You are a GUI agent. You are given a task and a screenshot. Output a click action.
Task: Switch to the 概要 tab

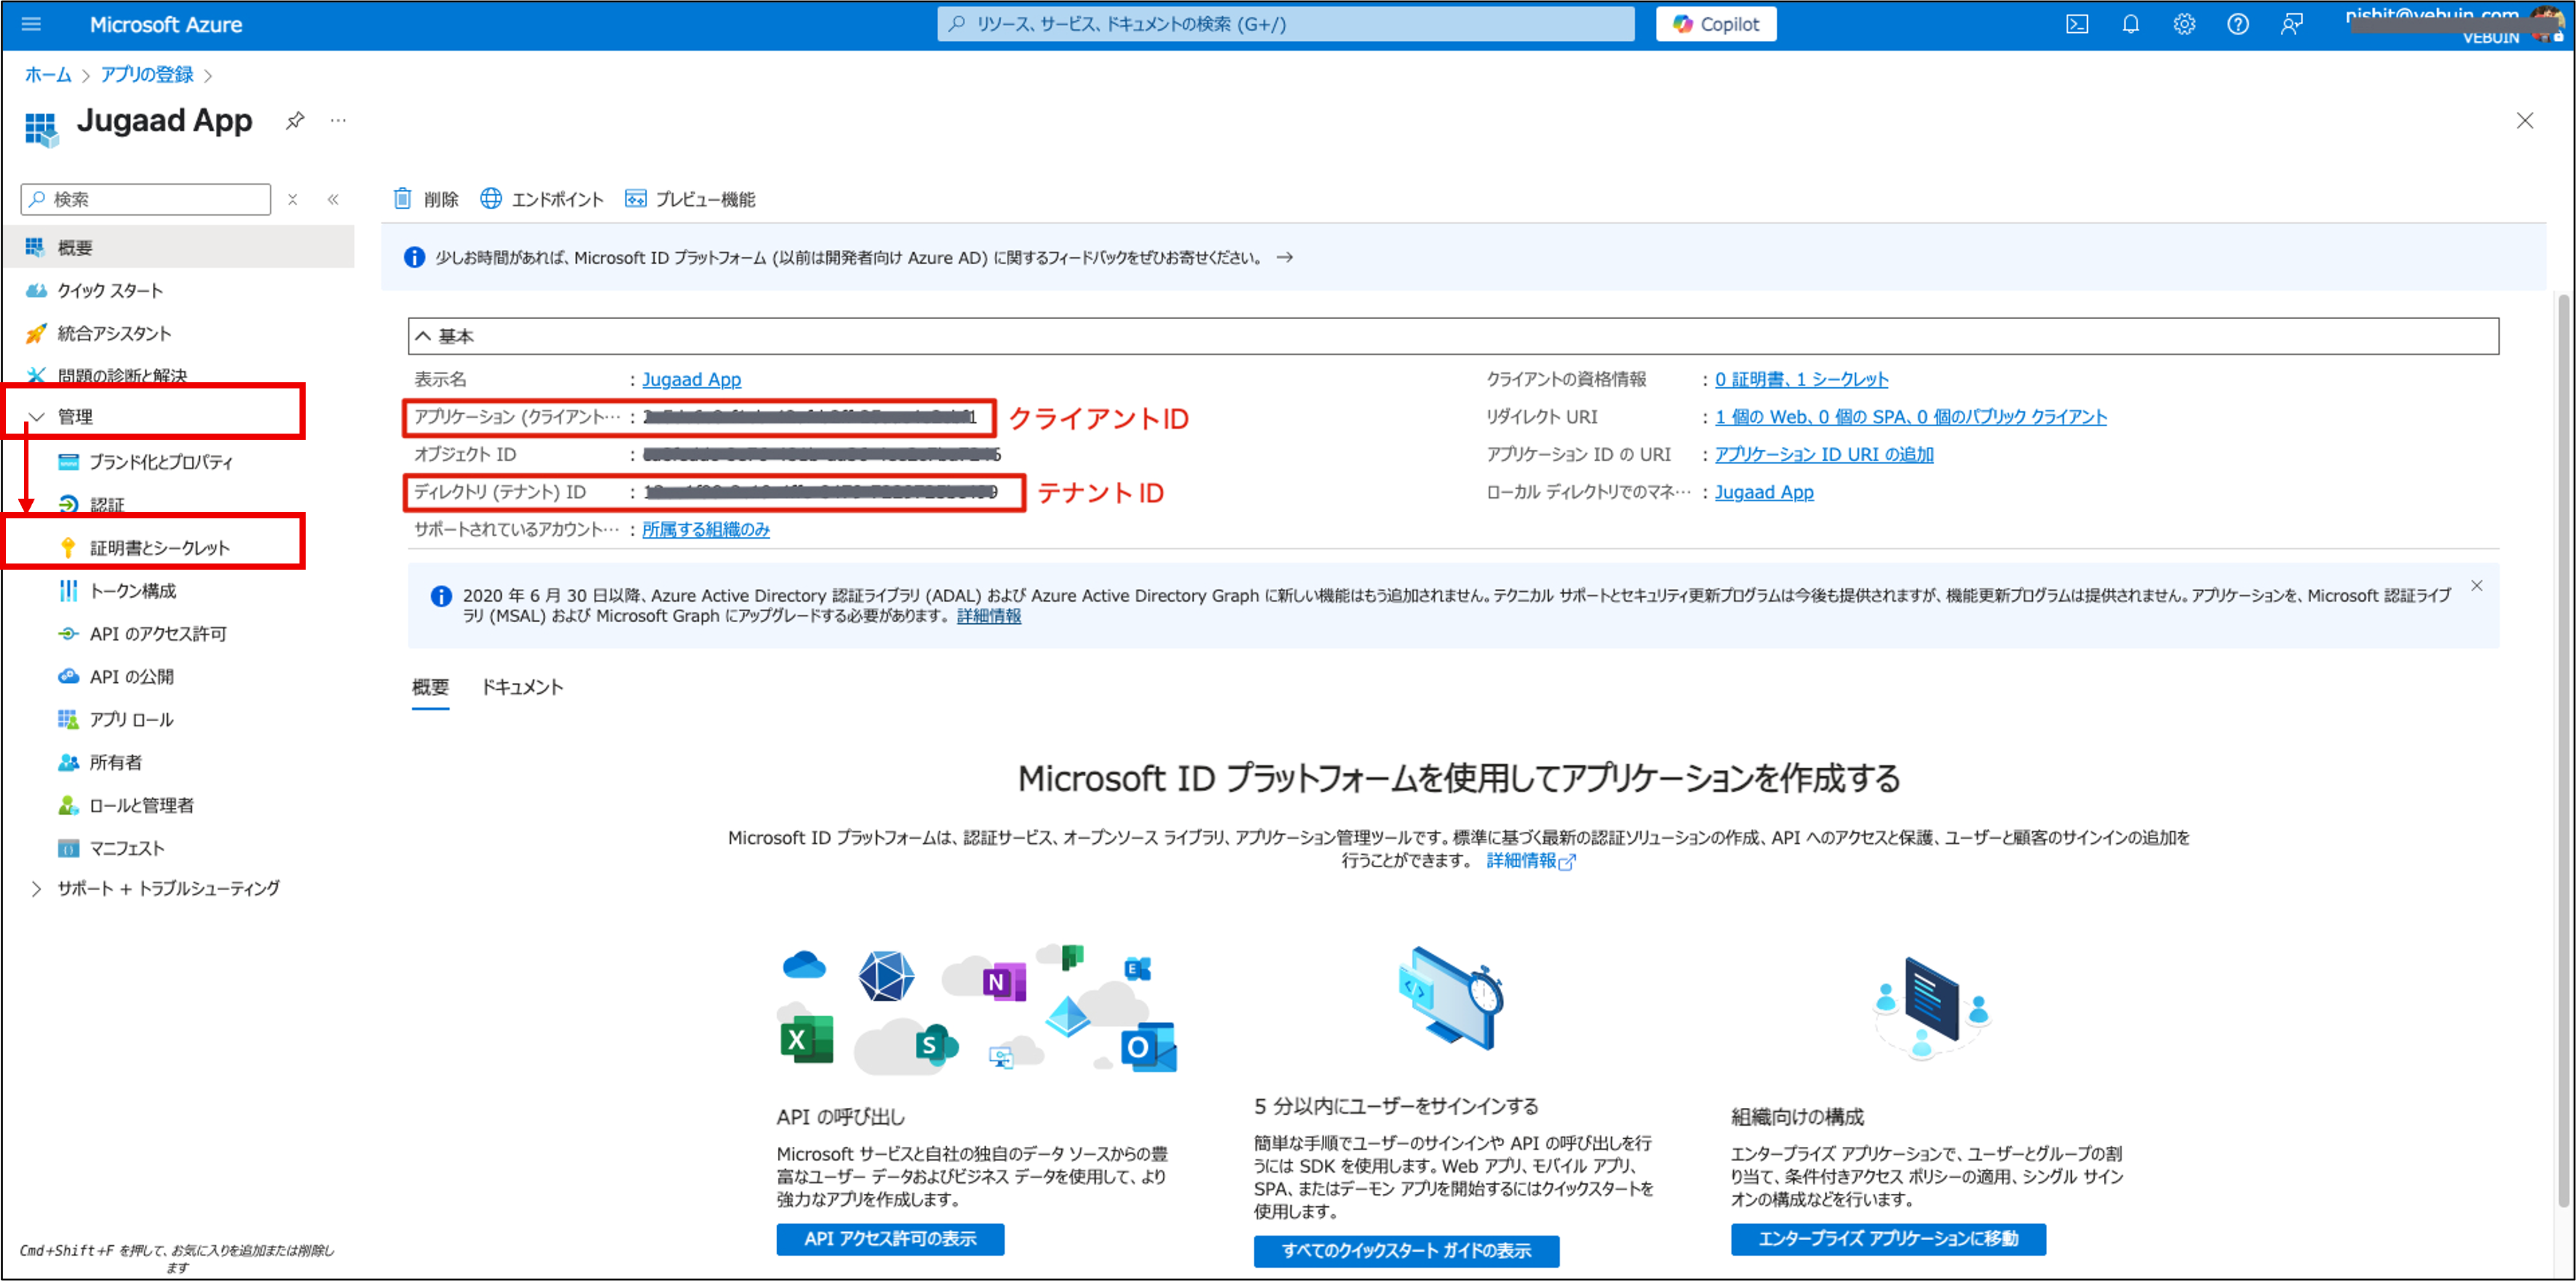(x=431, y=687)
